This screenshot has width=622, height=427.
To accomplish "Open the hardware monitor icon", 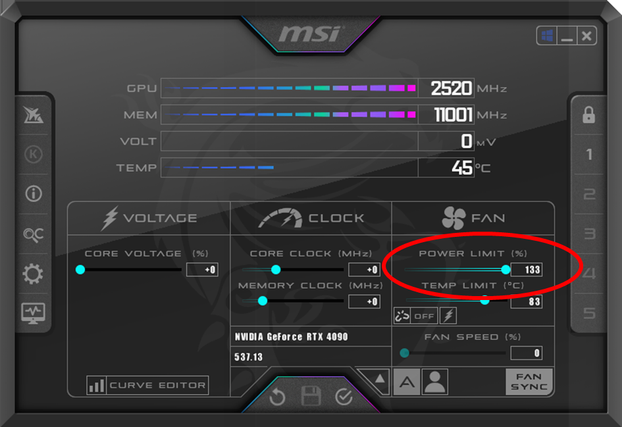I will coord(34,313).
